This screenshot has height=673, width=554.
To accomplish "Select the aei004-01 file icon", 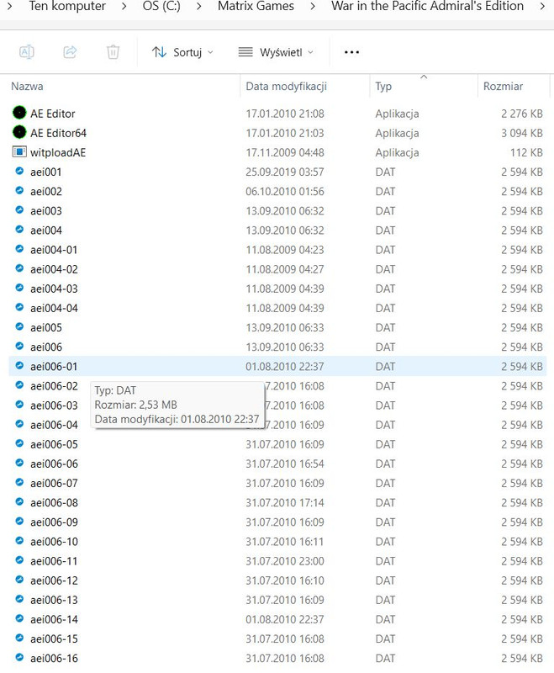I will click(19, 248).
